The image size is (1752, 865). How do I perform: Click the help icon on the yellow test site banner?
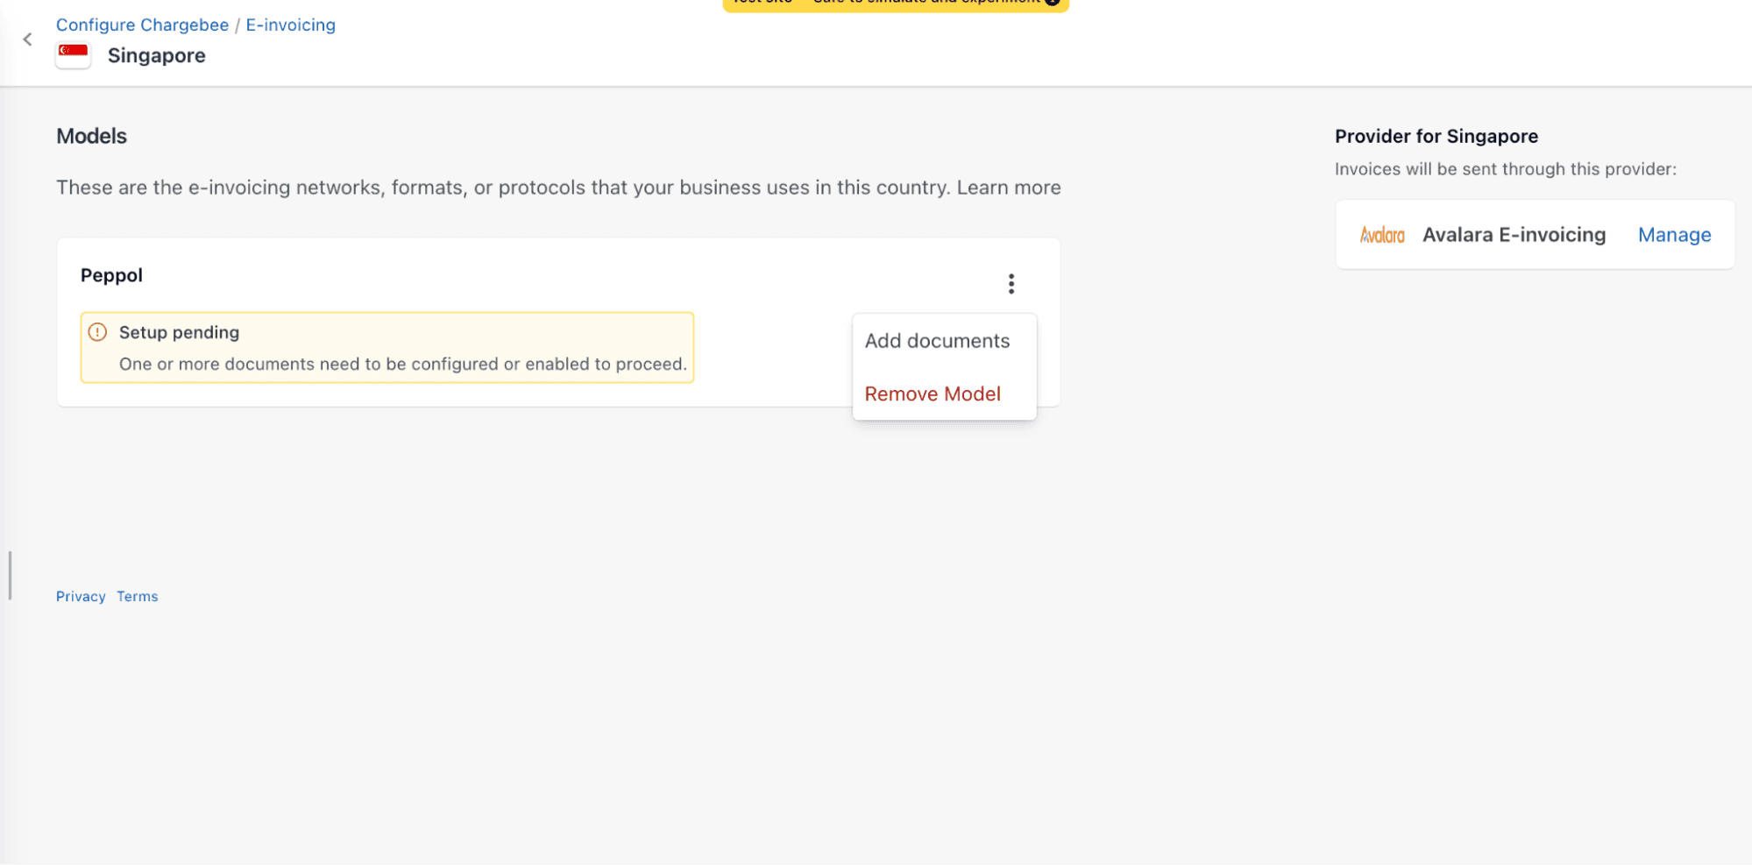[x=1053, y=2]
